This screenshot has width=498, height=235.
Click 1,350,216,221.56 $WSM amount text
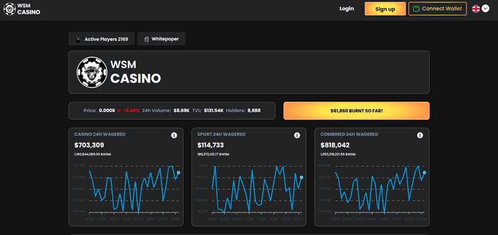click(x=338, y=154)
